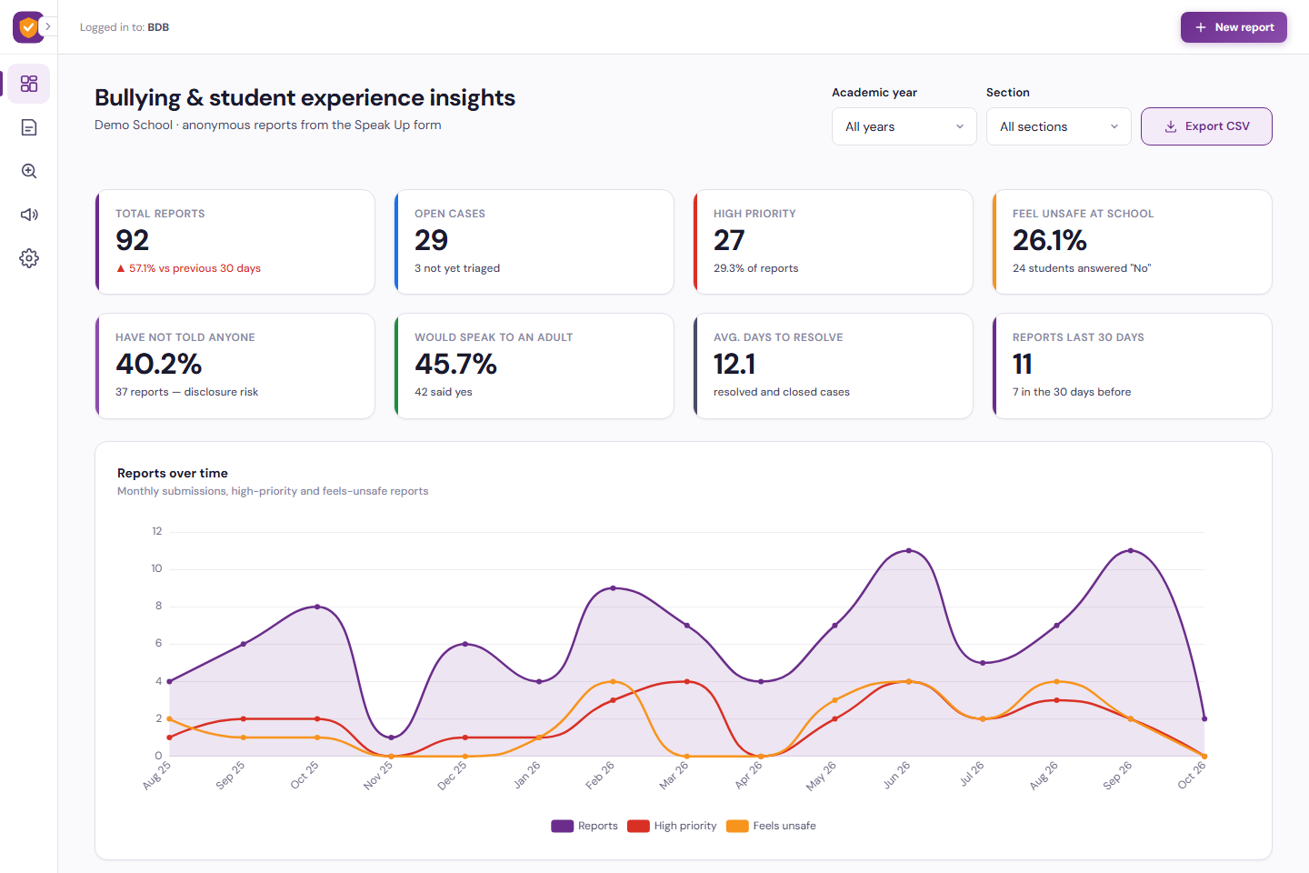This screenshot has width=1309, height=873.
Task: Open the megaphone announcements sidebar icon
Action: [29, 215]
